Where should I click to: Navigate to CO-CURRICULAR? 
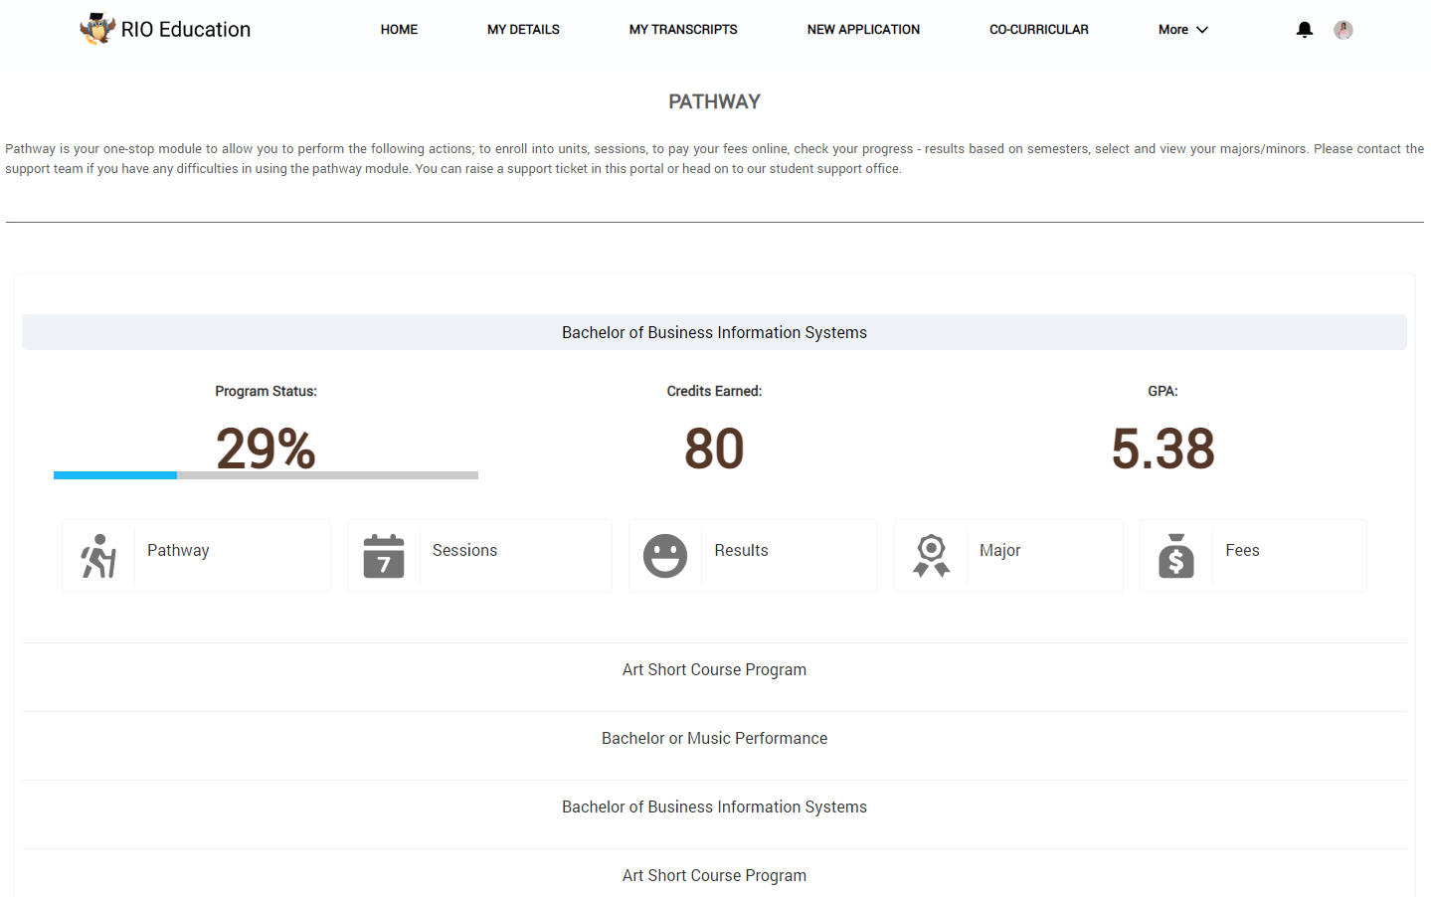[1038, 30]
